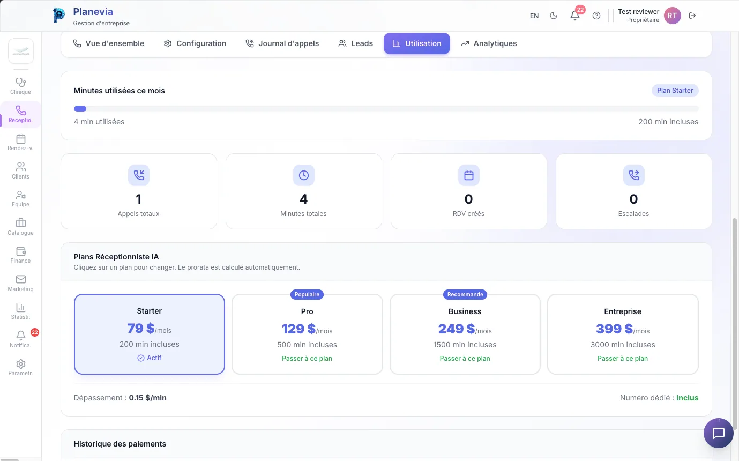Click the Escalades call-forward icon

[634, 175]
